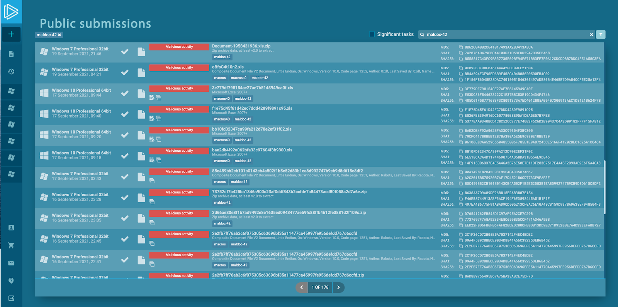Open bb10fd32347ca99fa212d70e2ef31f02.xls submission
The width and height of the screenshot is (618, 307).
pos(252,129)
